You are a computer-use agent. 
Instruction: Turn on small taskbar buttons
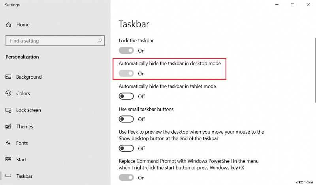coord(126,119)
